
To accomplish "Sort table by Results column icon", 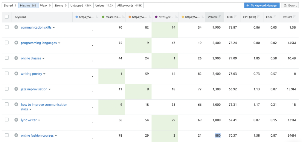I will click(x=295, y=17).
